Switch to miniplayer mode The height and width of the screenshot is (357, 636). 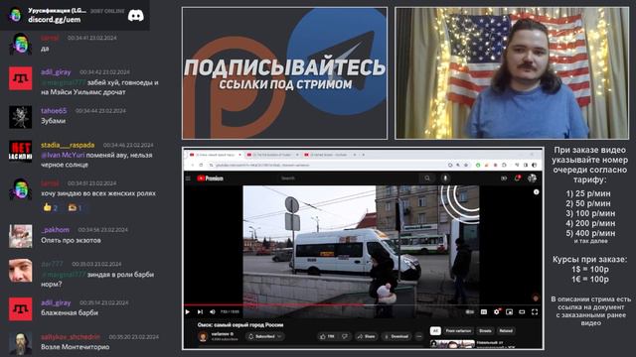point(510,311)
